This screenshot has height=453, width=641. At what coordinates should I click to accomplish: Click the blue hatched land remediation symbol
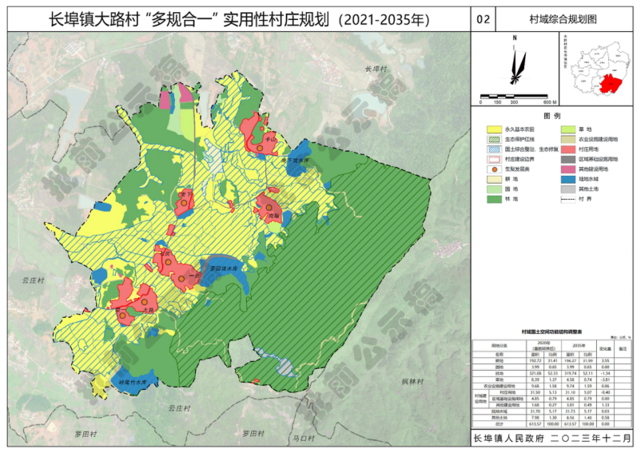tap(496, 149)
